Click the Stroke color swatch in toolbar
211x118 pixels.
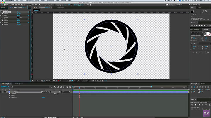tap(79, 5)
